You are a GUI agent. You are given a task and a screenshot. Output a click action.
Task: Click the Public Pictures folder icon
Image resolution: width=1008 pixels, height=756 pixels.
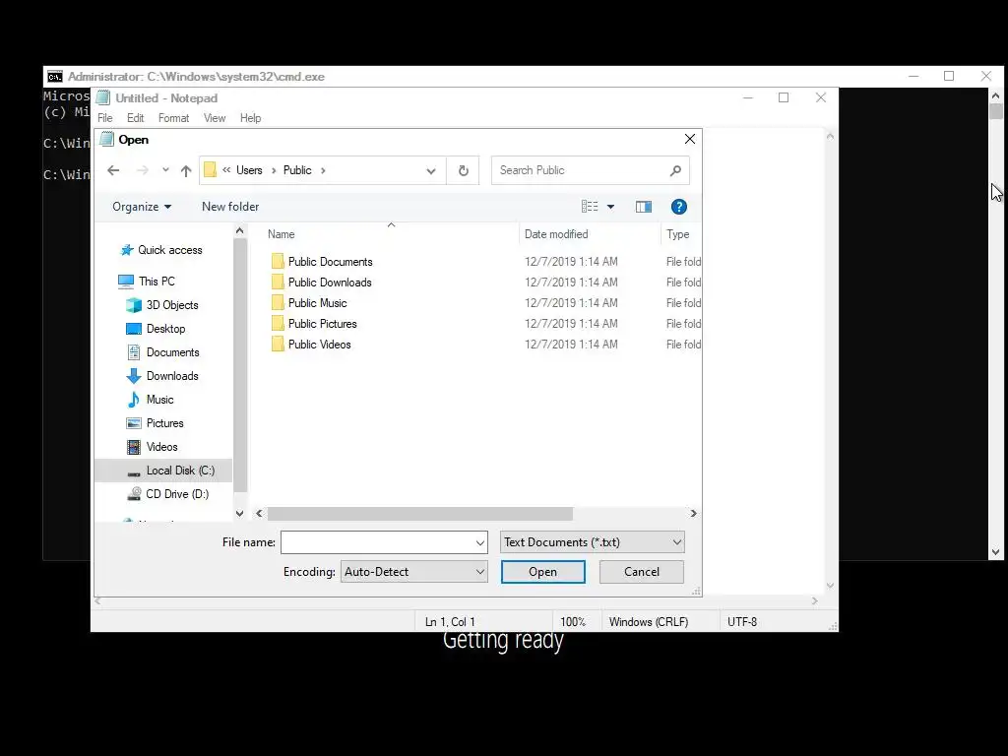tap(278, 323)
